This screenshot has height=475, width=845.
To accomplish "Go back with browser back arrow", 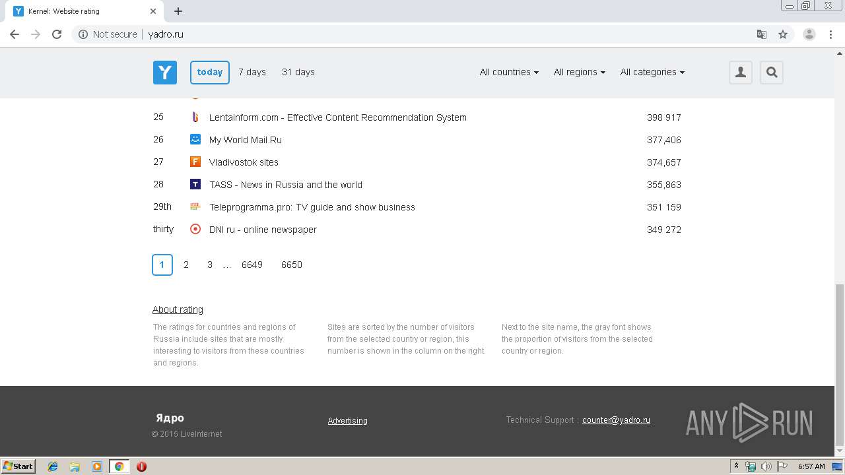I will pyautogui.click(x=15, y=34).
